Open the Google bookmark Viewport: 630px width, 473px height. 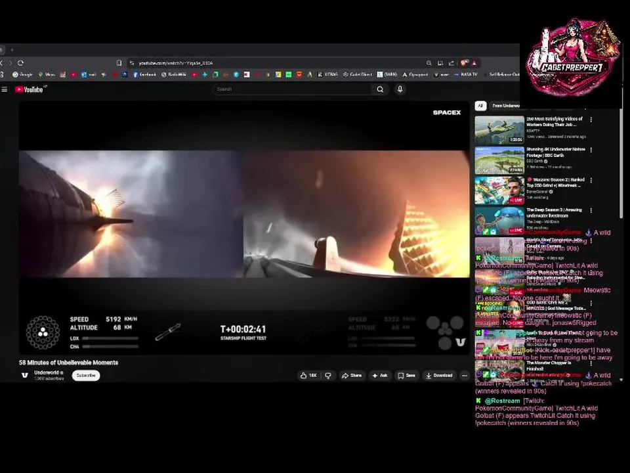click(22, 74)
